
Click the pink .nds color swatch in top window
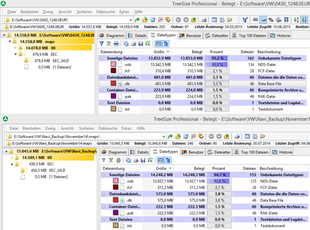click(113, 64)
